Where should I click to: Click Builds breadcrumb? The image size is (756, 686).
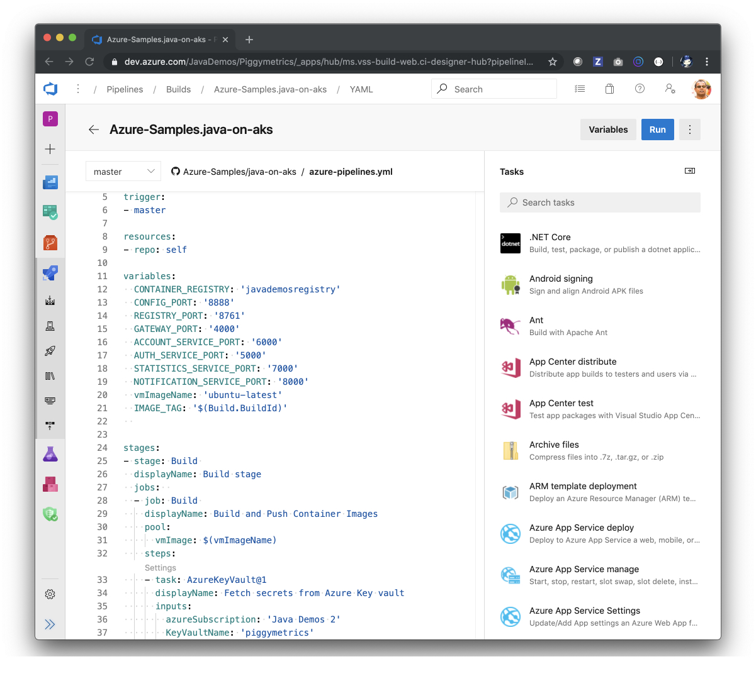pos(178,89)
